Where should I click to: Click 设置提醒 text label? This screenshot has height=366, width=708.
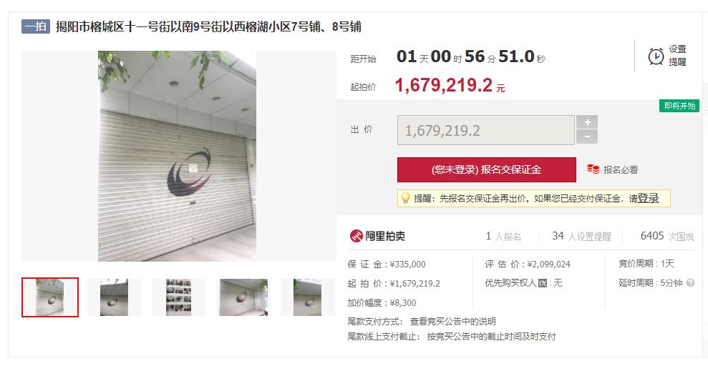[677, 56]
